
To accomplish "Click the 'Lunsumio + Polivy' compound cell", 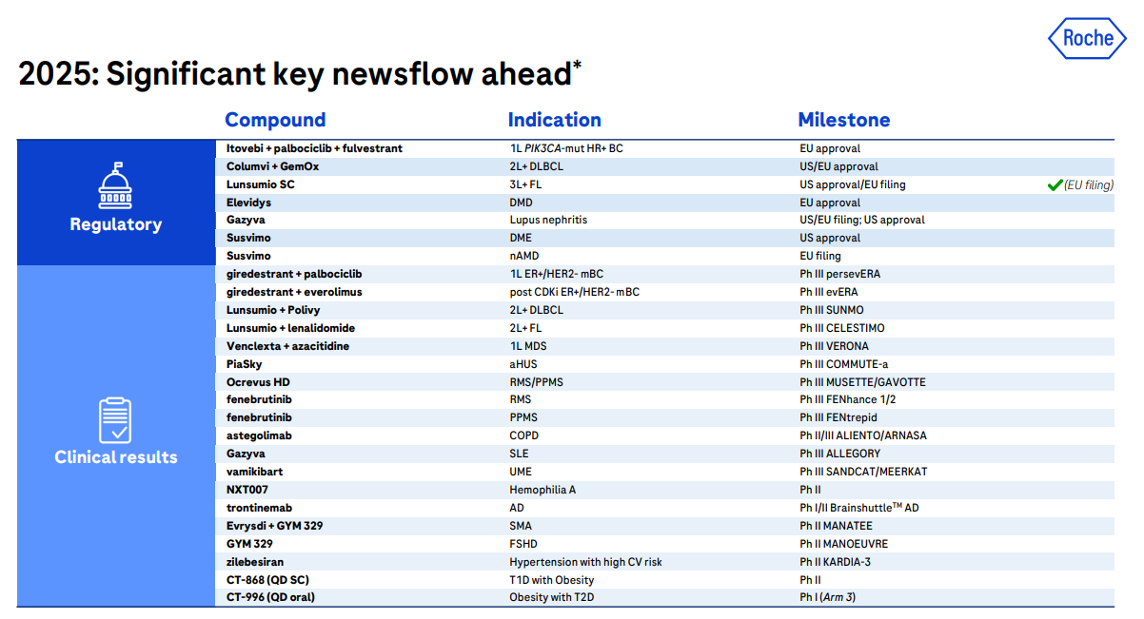I will tap(273, 310).
